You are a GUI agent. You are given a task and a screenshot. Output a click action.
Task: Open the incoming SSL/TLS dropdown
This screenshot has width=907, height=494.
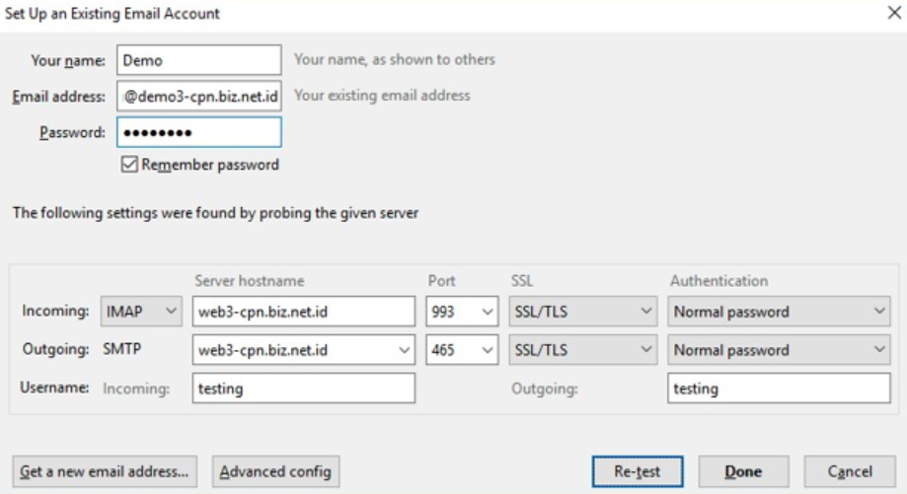[582, 312]
